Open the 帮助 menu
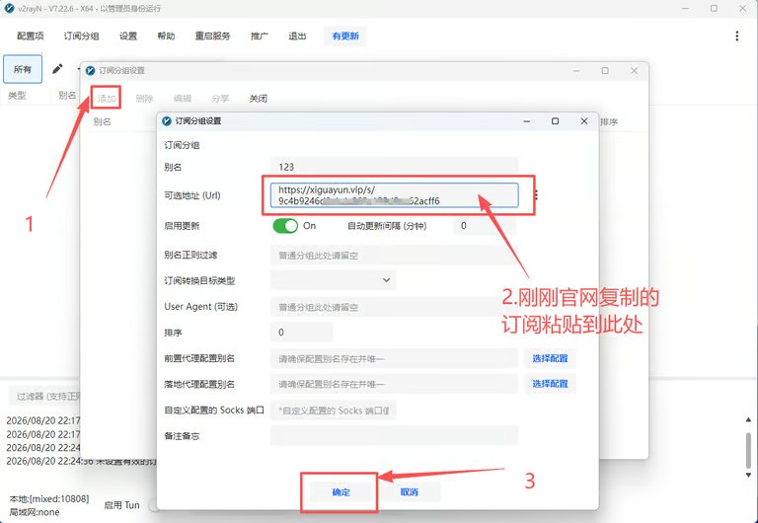The width and height of the screenshot is (758, 523). pos(166,36)
